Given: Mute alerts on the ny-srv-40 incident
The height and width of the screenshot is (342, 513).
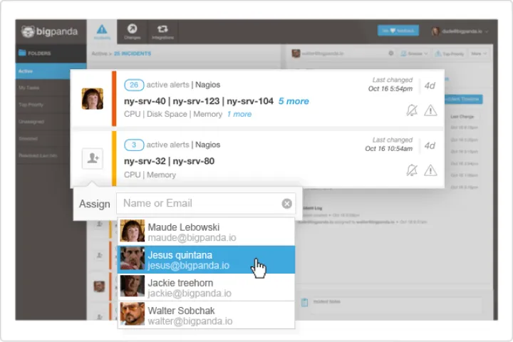Looking at the screenshot, I should coord(411,110).
